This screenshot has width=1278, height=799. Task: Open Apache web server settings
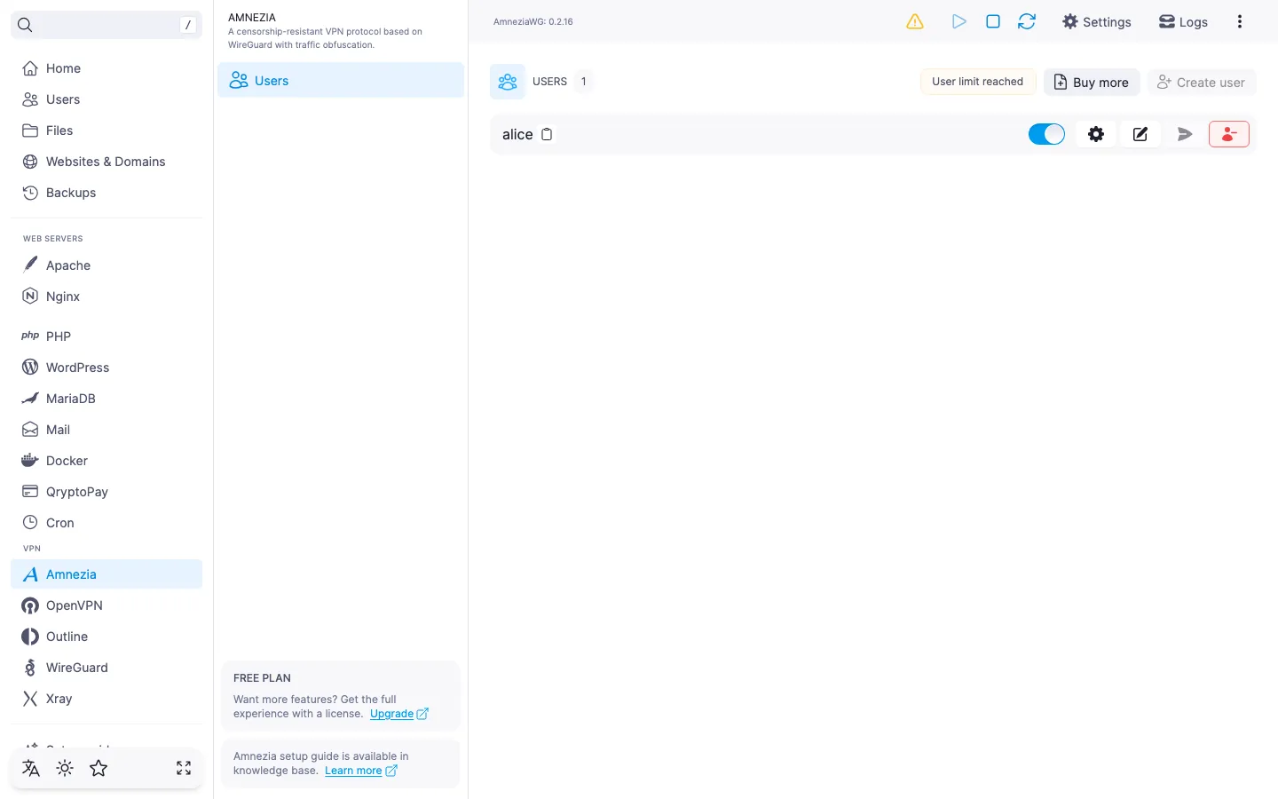tap(106, 265)
